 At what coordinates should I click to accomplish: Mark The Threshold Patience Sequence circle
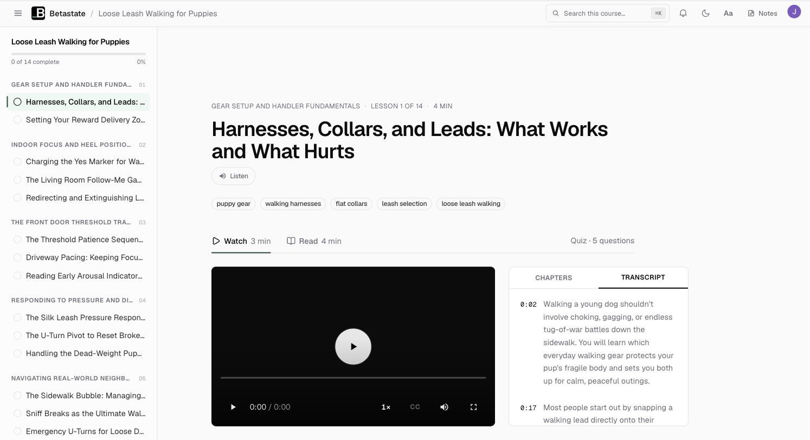coord(17,240)
